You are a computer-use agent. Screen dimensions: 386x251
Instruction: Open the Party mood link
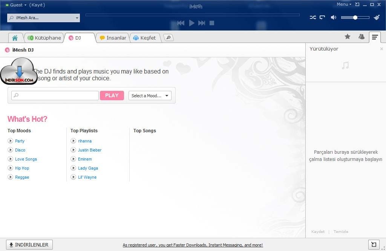click(x=20, y=141)
